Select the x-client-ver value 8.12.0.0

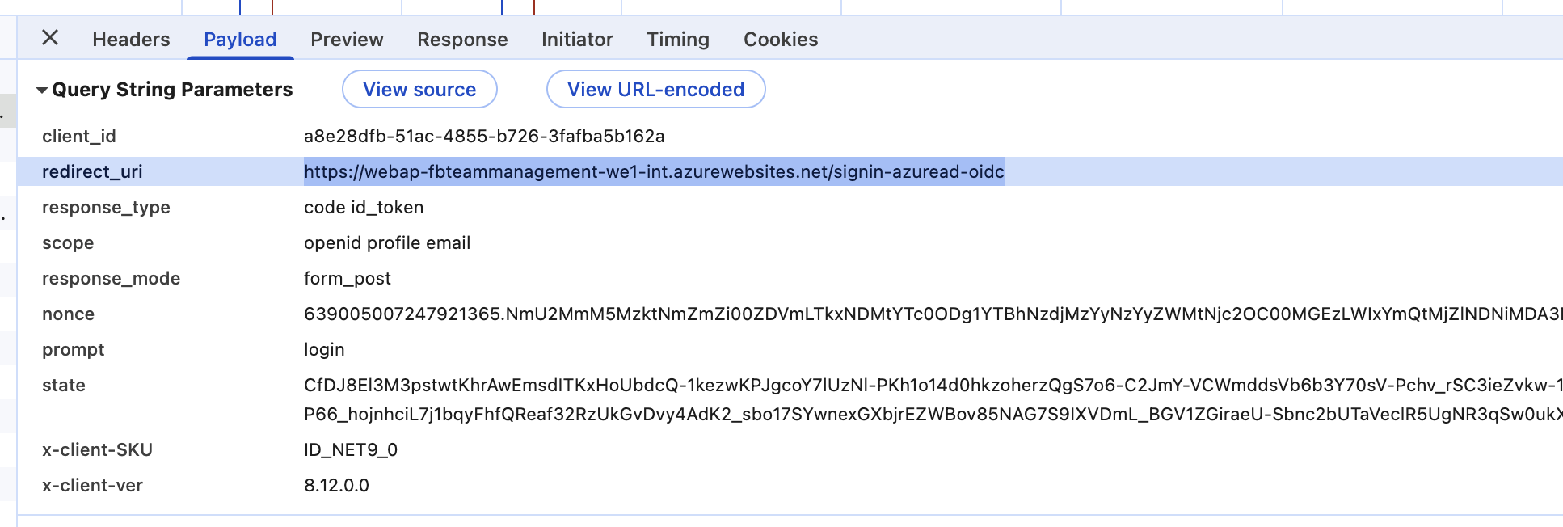[336, 485]
